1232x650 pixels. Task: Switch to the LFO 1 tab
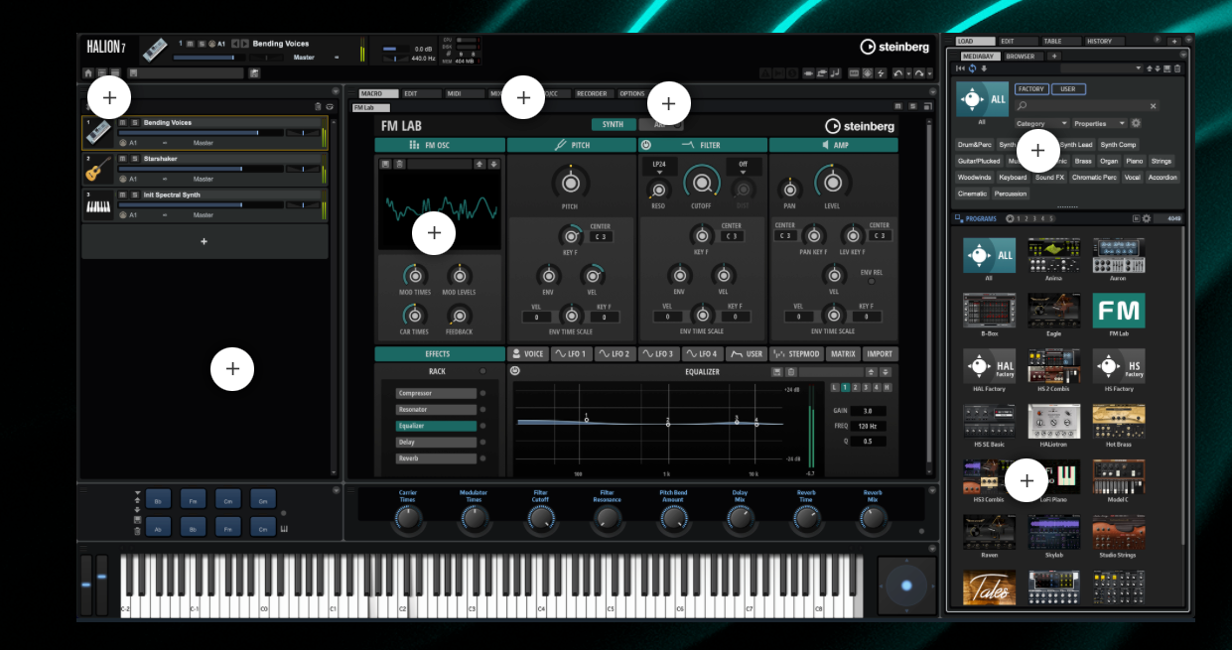573,354
